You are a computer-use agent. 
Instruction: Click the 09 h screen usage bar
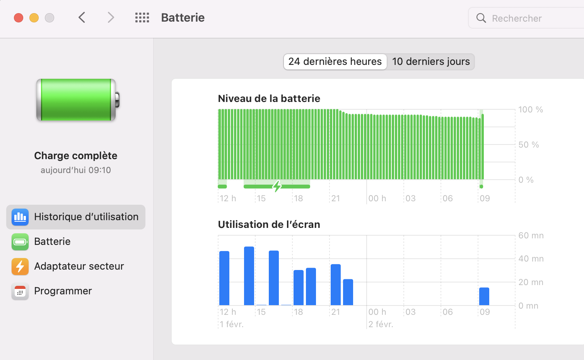point(484,297)
